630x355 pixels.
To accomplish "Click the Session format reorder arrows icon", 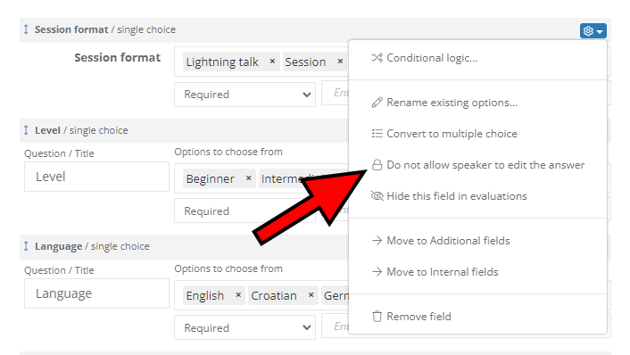I will [26, 29].
